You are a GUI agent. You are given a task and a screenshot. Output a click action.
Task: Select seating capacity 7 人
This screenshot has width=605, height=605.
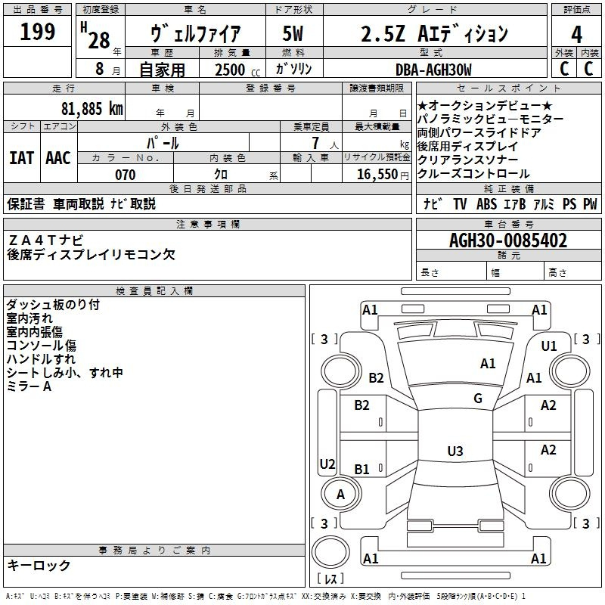[325, 143]
